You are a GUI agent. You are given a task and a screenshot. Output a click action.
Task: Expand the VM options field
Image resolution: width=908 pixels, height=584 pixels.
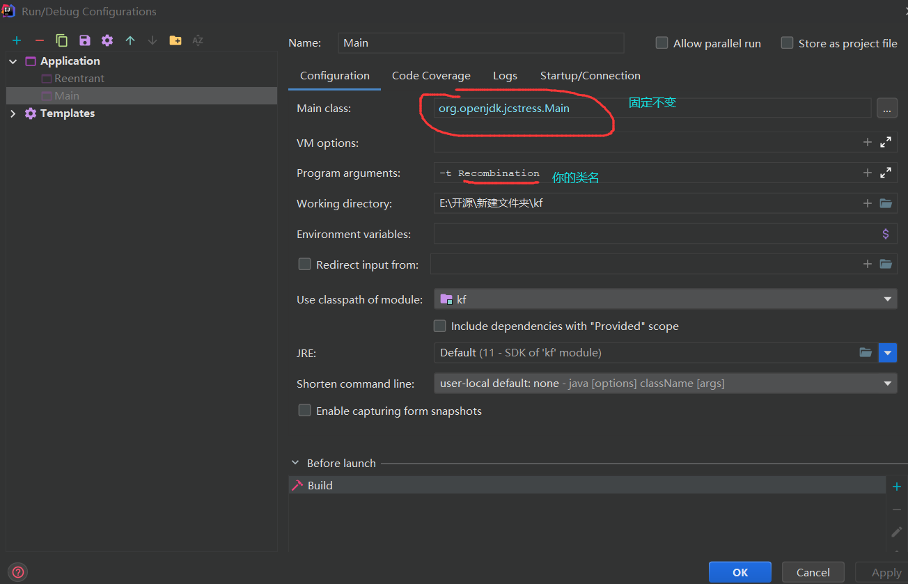(886, 142)
